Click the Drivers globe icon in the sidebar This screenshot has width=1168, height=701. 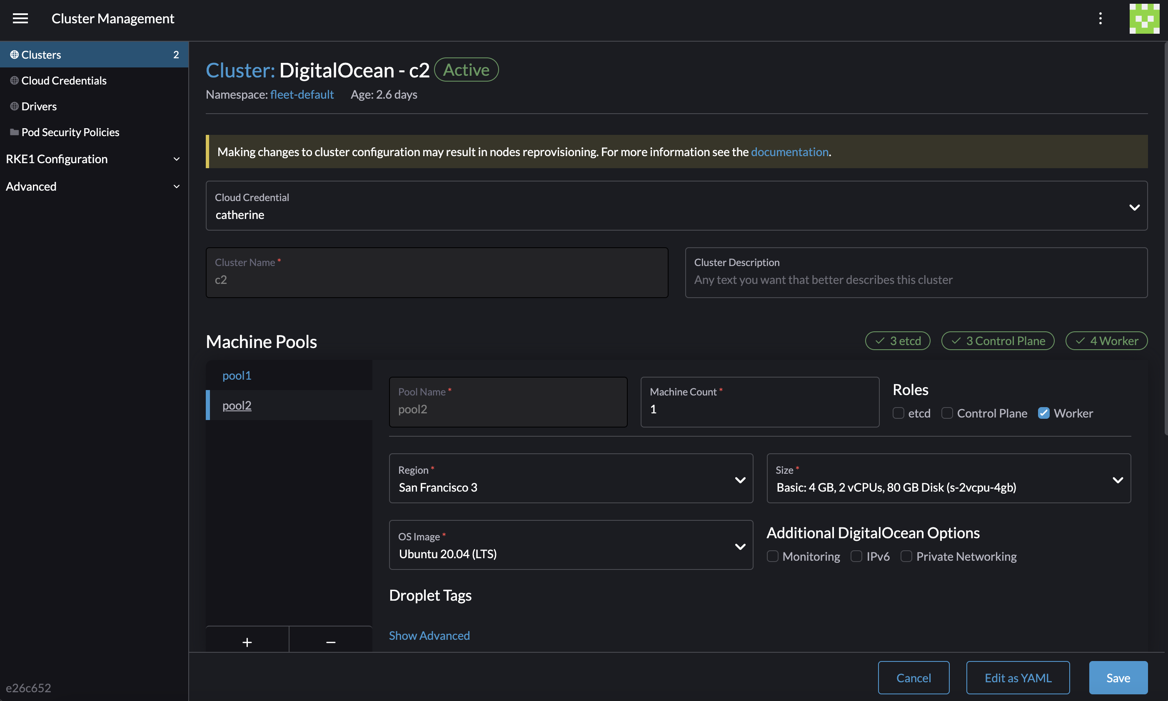14,106
